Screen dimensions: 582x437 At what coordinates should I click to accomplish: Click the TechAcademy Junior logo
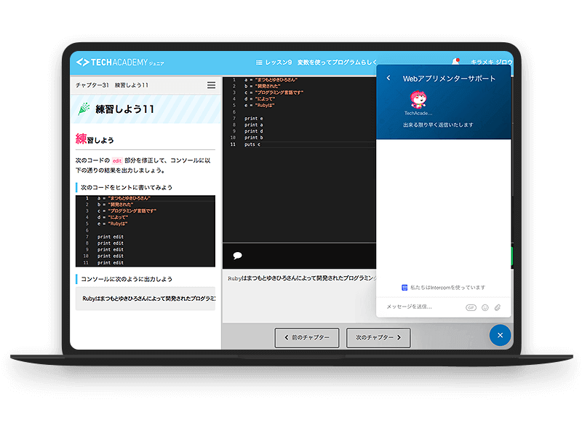(120, 63)
